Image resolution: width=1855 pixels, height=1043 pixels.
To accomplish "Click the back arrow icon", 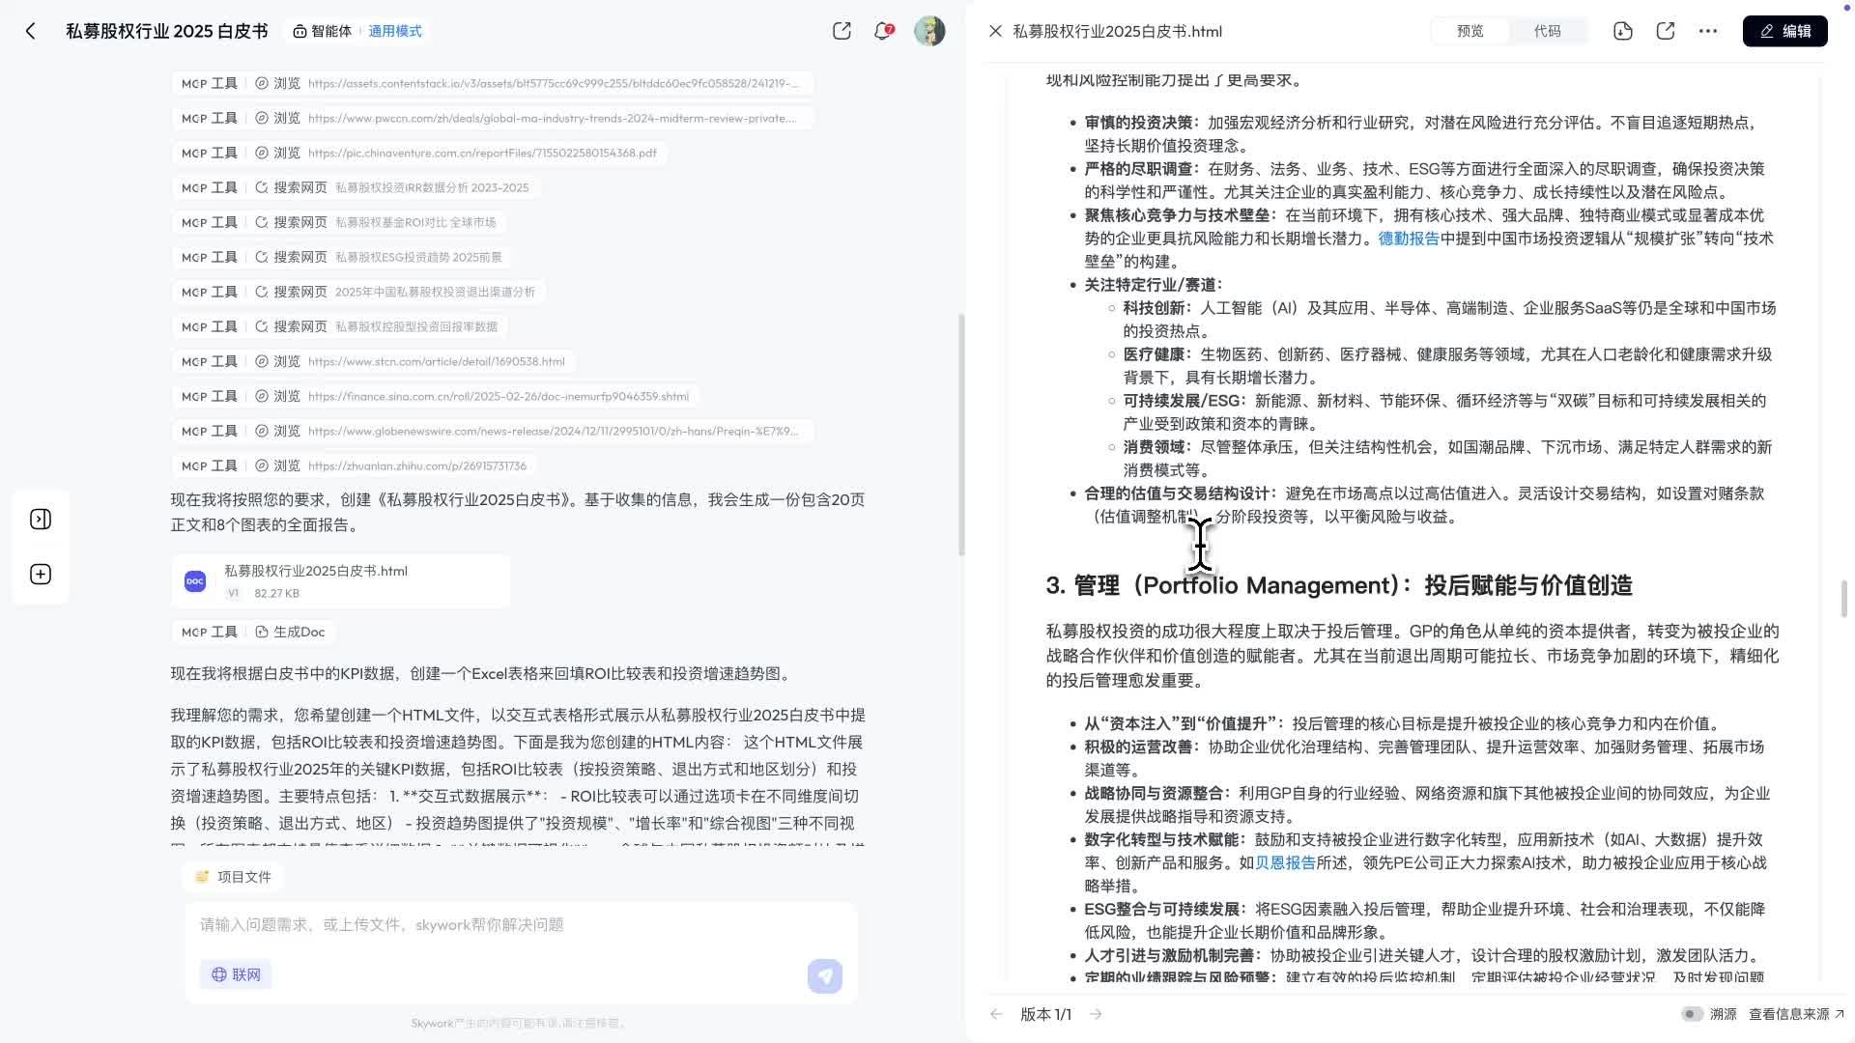I will tap(31, 31).
